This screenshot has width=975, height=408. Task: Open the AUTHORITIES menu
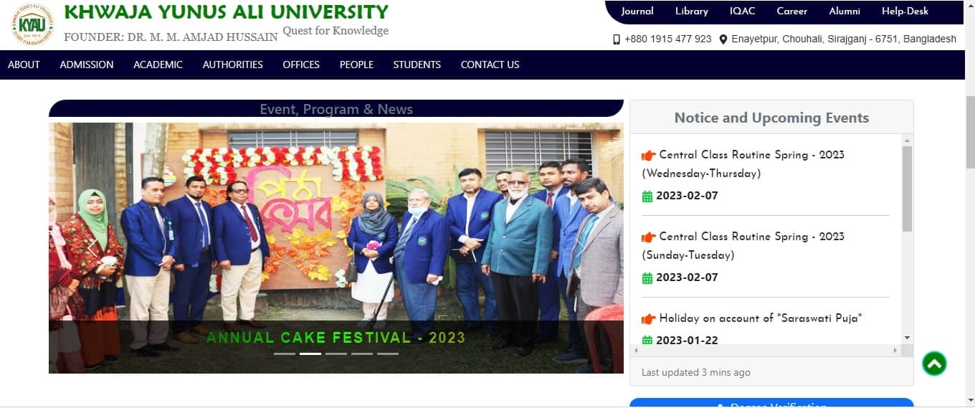pyautogui.click(x=233, y=65)
